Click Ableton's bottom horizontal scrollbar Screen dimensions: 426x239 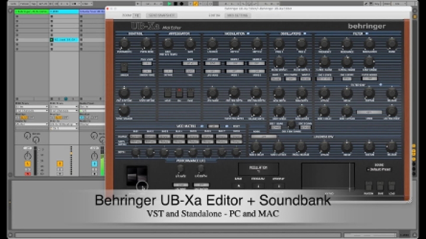(x=178, y=235)
